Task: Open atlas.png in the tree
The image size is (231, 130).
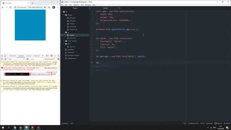Action: tap(73, 21)
